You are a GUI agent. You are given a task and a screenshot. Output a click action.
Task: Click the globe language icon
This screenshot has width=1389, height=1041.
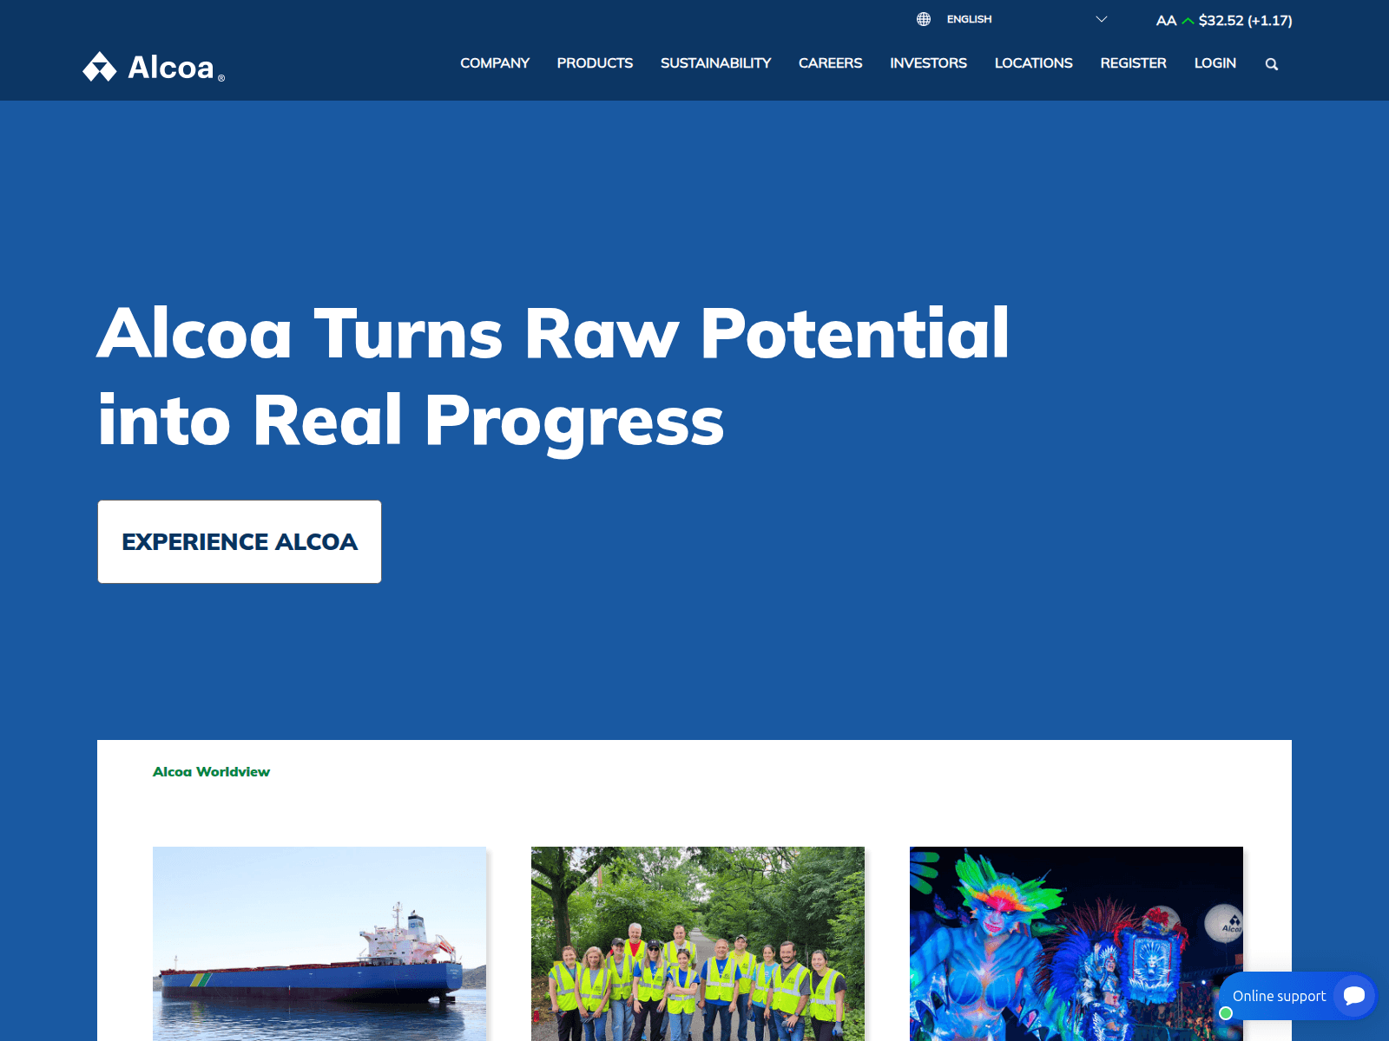(x=924, y=19)
